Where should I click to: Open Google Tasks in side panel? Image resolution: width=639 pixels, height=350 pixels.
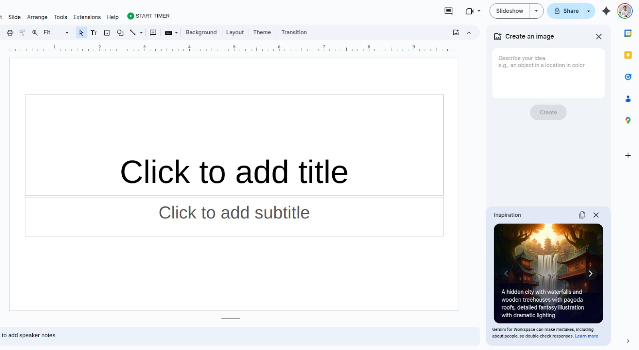coord(628,77)
